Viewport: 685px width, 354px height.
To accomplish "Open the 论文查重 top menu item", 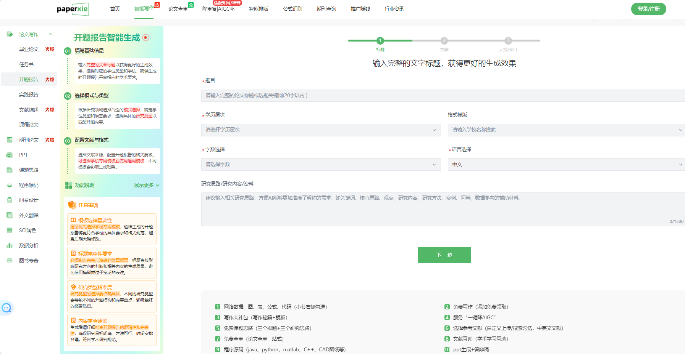I will click(178, 9).
